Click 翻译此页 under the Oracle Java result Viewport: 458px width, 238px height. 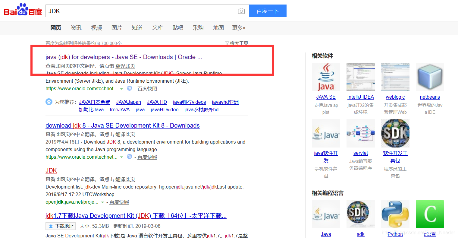point(125,66)
